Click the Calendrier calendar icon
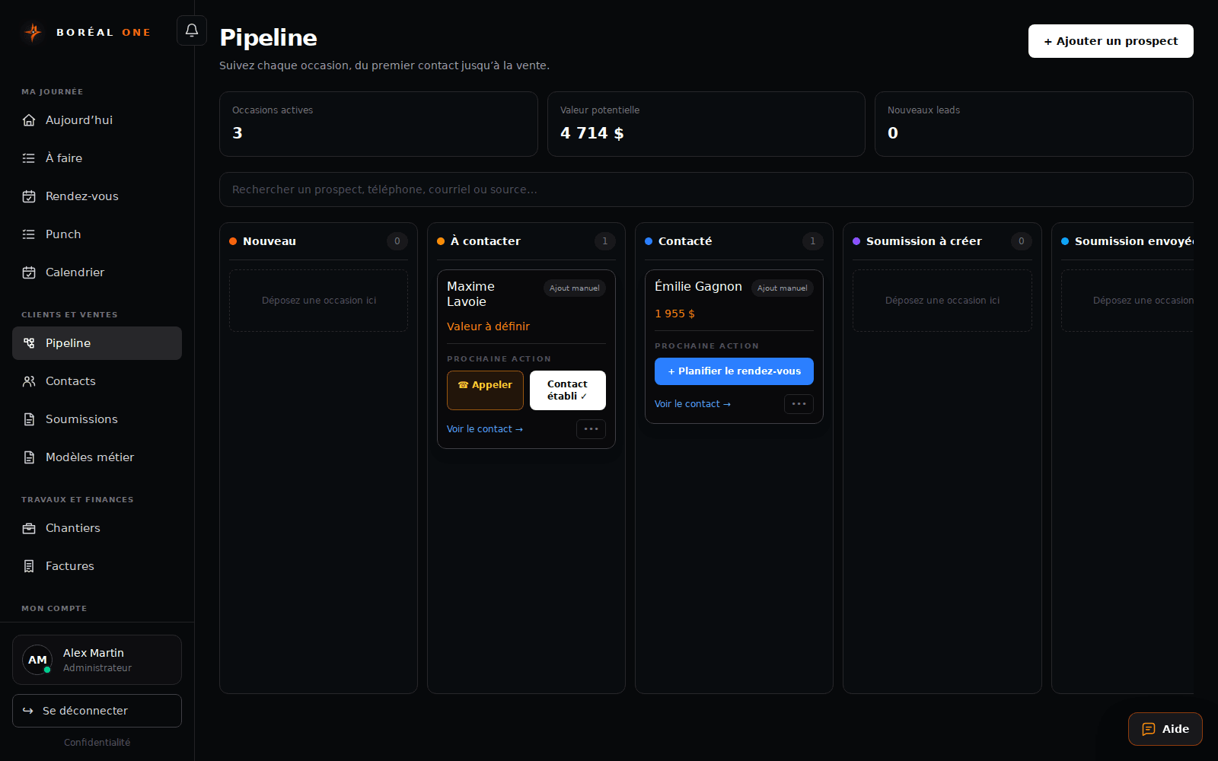 pyautogui.click(x=29, y=272)
